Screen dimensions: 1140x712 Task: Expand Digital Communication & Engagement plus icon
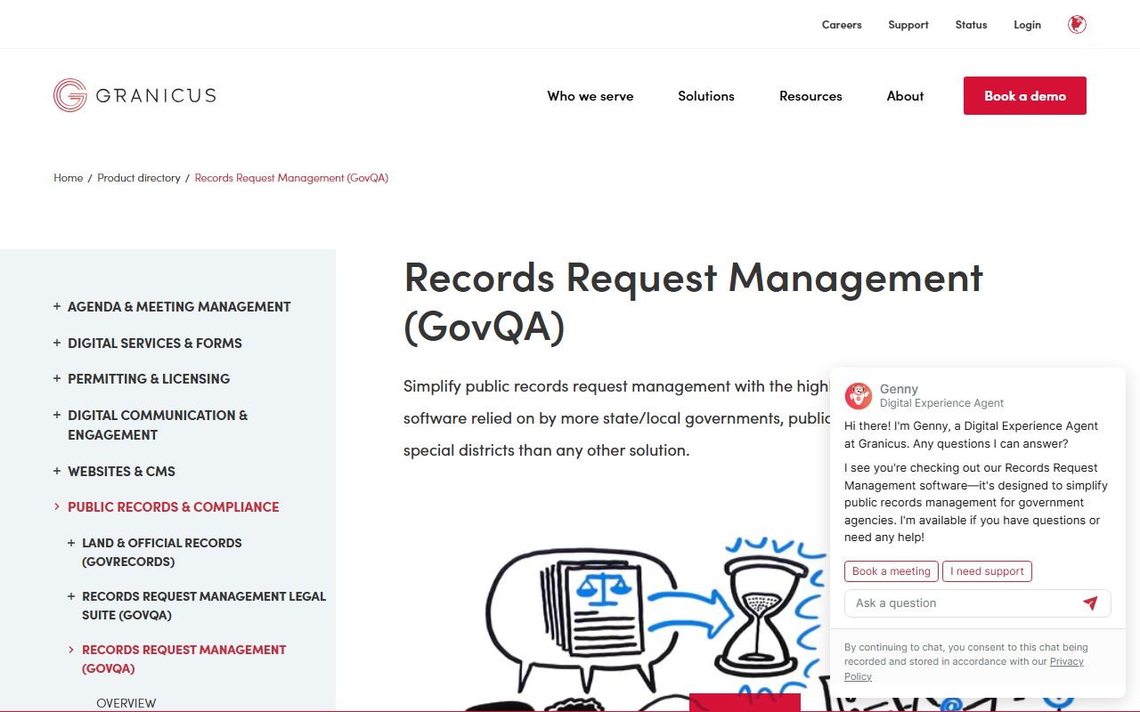[x=57, y=415]
